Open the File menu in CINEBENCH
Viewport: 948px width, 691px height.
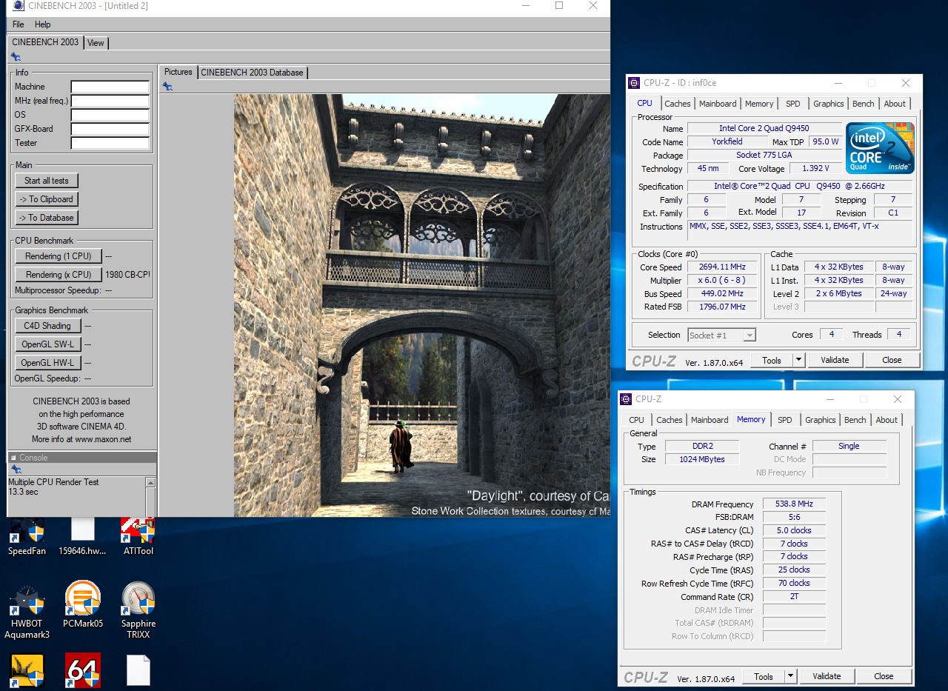[19, 24]
